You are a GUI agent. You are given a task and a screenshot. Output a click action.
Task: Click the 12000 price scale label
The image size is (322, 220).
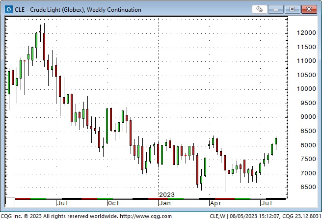point(306,33)
